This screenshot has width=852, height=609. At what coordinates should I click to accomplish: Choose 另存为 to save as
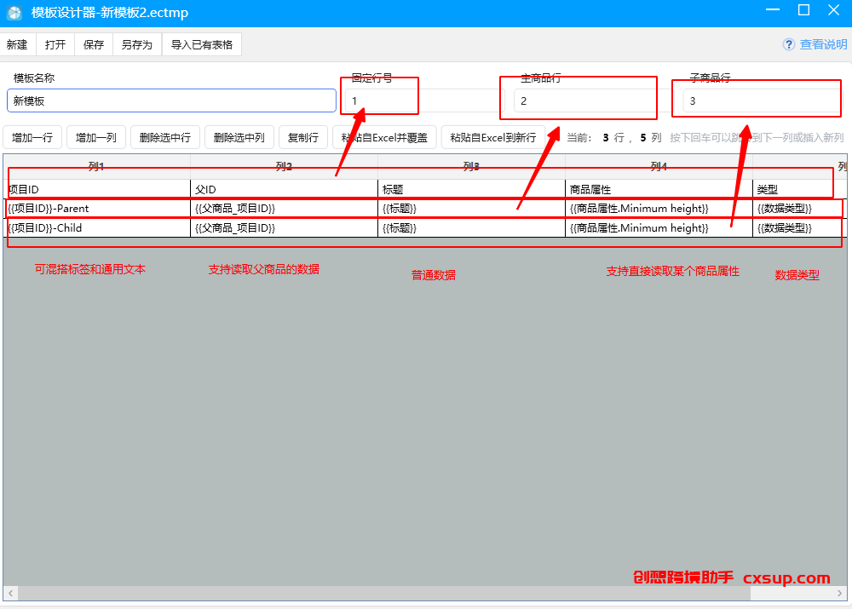[x=137, y=44]
